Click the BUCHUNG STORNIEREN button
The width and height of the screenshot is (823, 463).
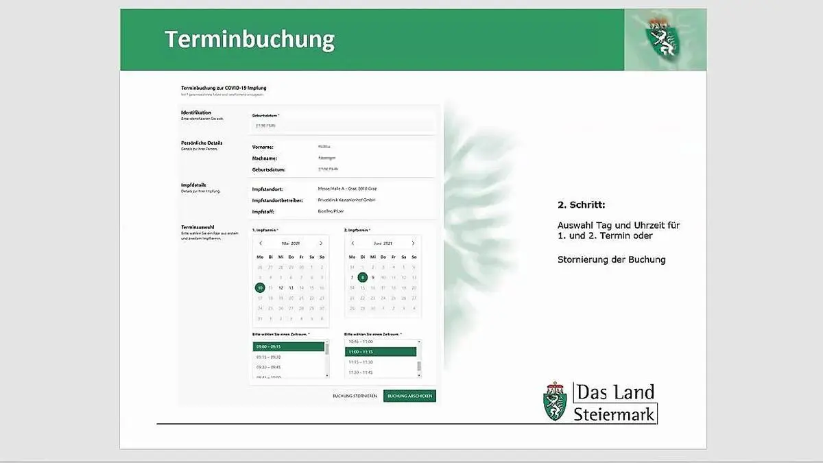coord(355,396)
